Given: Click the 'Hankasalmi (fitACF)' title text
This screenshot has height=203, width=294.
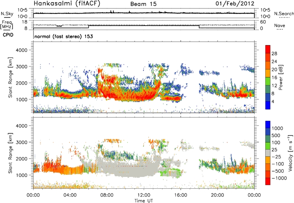Looking at the screenshot, I should (x=67, y=4).
